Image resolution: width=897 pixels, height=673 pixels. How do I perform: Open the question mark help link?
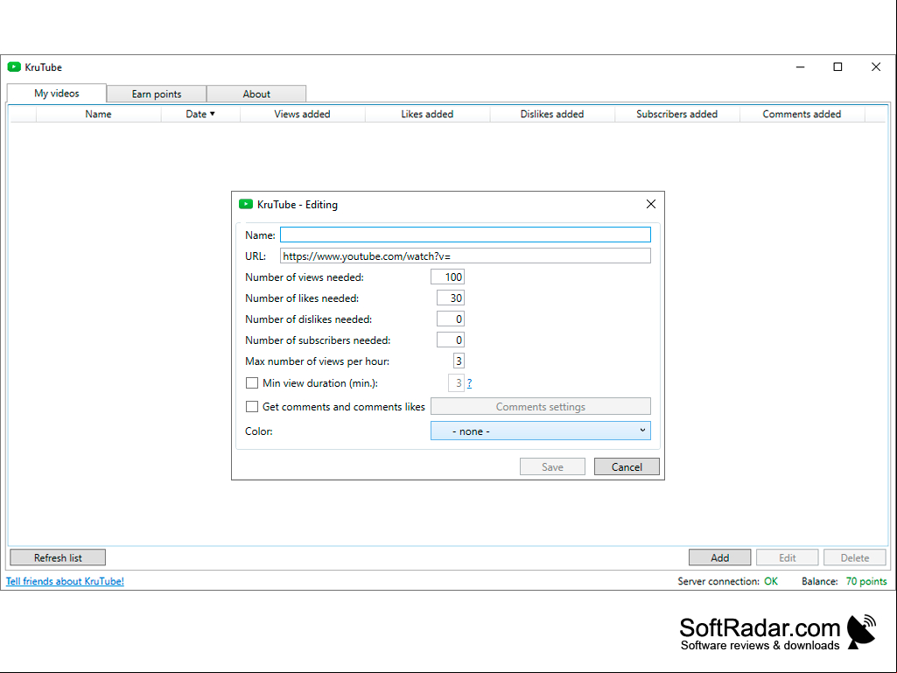tap(470, 383)
